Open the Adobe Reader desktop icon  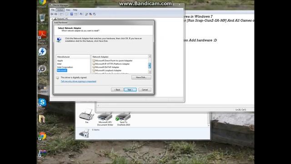[x=42, y=37]
